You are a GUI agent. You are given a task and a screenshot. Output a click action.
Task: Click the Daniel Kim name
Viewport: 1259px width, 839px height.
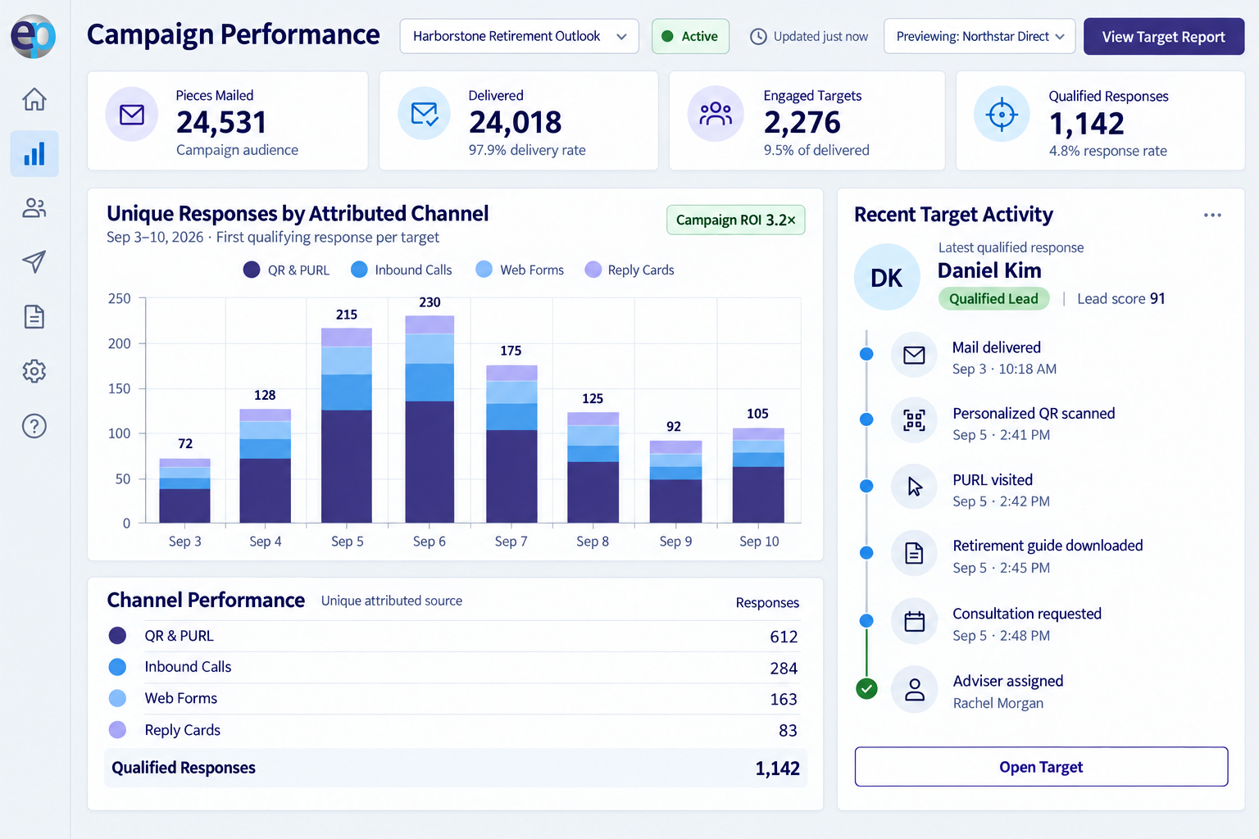(x=989, y=270)
